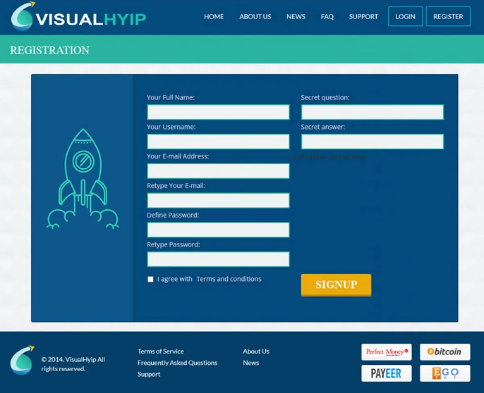
Task: Open the Frequently Asked Questions footer link
Action: [x=177, y=363]
